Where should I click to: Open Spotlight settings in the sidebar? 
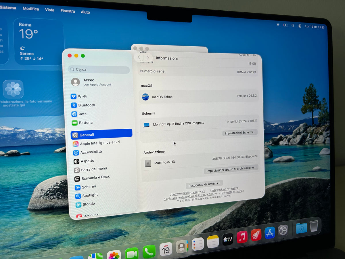point(87,196)
